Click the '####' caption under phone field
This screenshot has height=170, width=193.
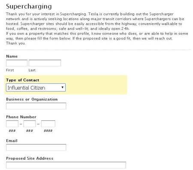48,131
